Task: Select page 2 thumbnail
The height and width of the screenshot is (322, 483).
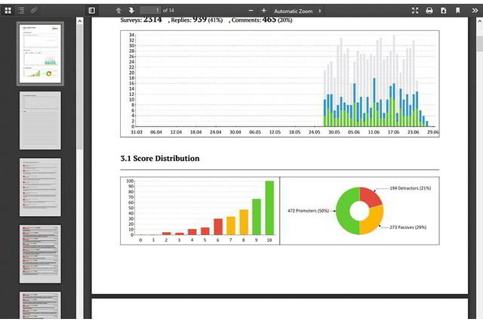Action: click(40, 121)
